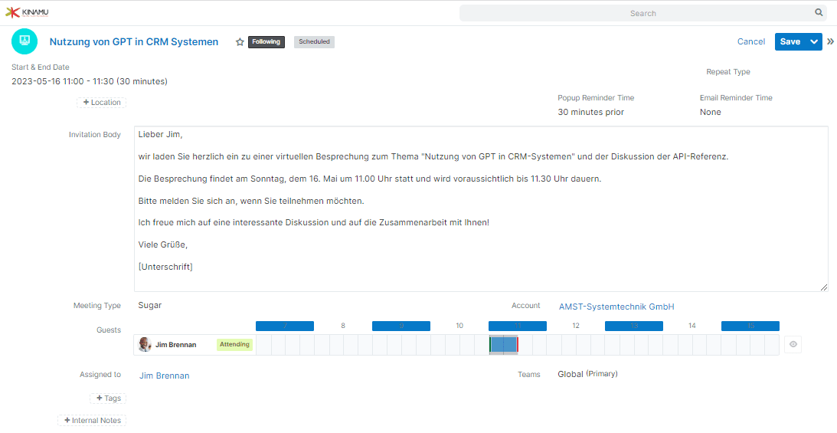Screen dimensions: 837x433
Task: Add Tags to the meeting
Action: point(108,399)
